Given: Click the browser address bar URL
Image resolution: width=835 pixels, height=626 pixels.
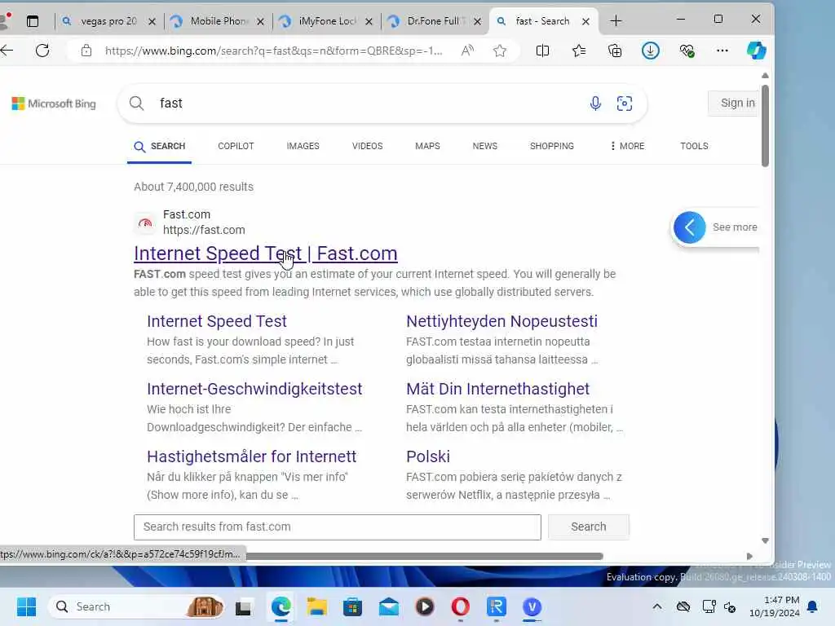Looking at the screenshot, I should pyautogui.click(x=273, y=51).
